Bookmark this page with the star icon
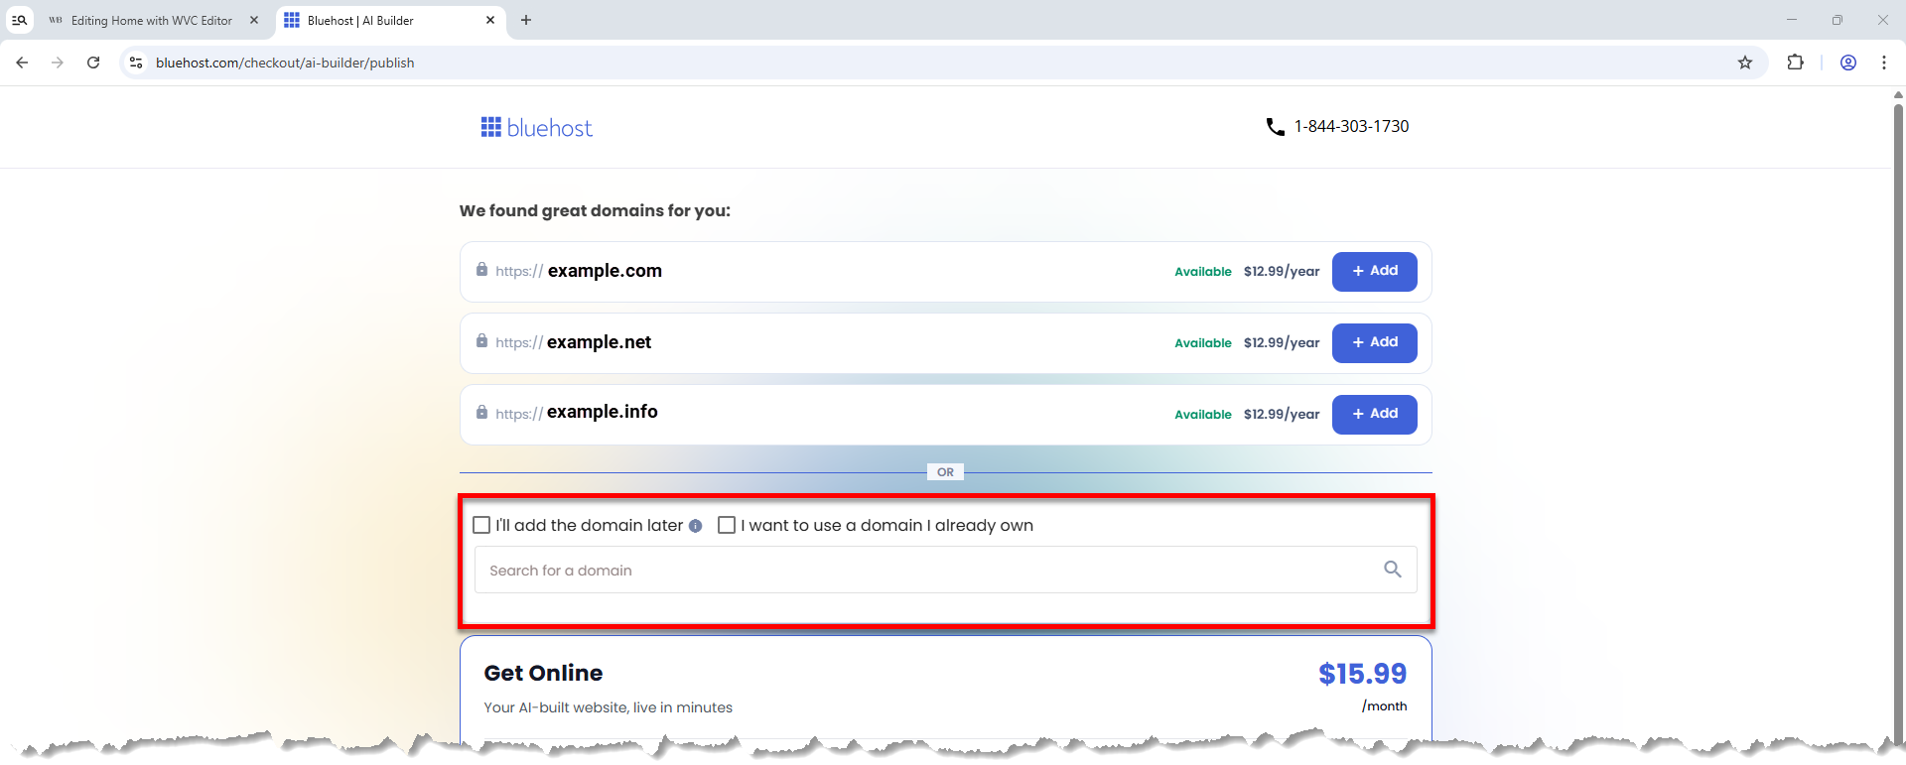This screenshot has width=1906, height=765. click(x=1745, y=63)
